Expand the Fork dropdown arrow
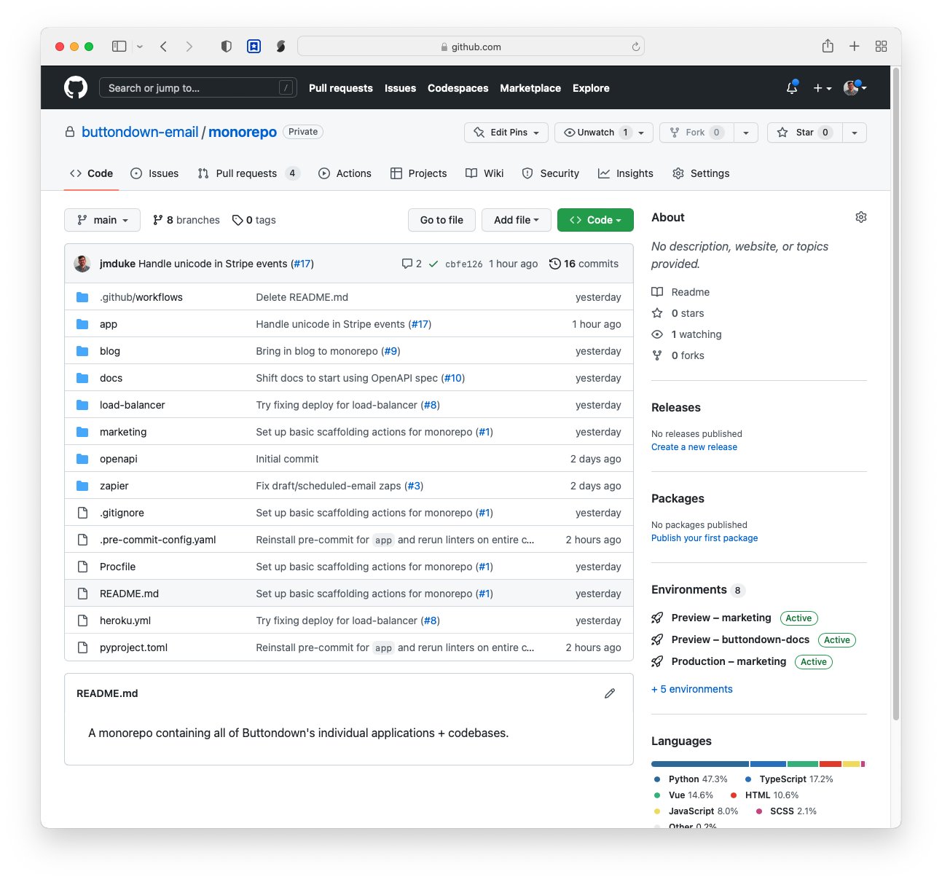The height and width of the screenshot is (882, 942). tap(745, 133)
